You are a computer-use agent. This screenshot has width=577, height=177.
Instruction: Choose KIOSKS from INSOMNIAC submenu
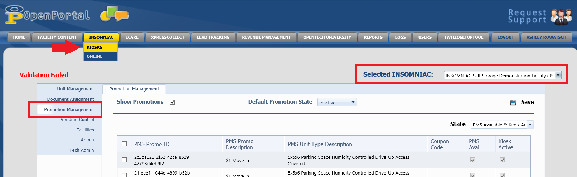(x=101, y=47)
